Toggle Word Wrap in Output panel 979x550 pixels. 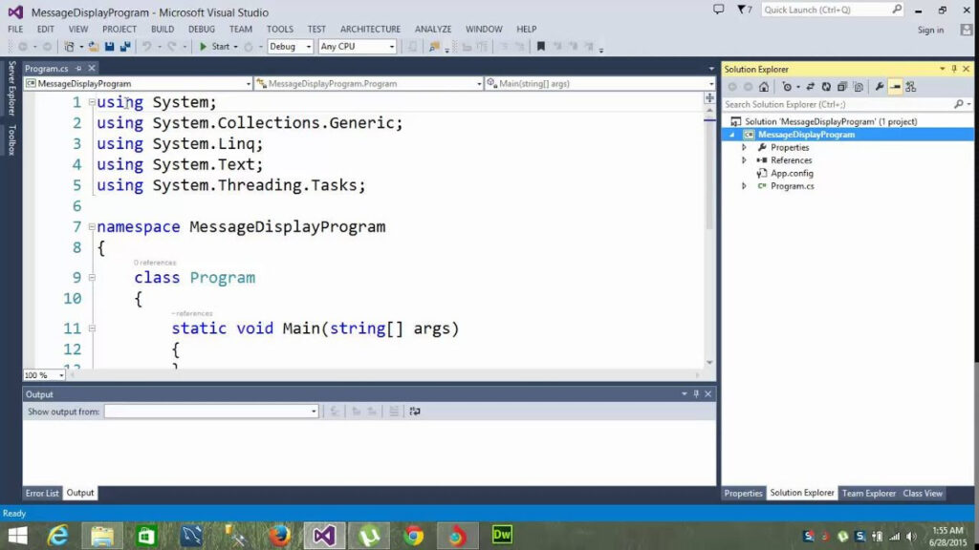coord(415,412)
